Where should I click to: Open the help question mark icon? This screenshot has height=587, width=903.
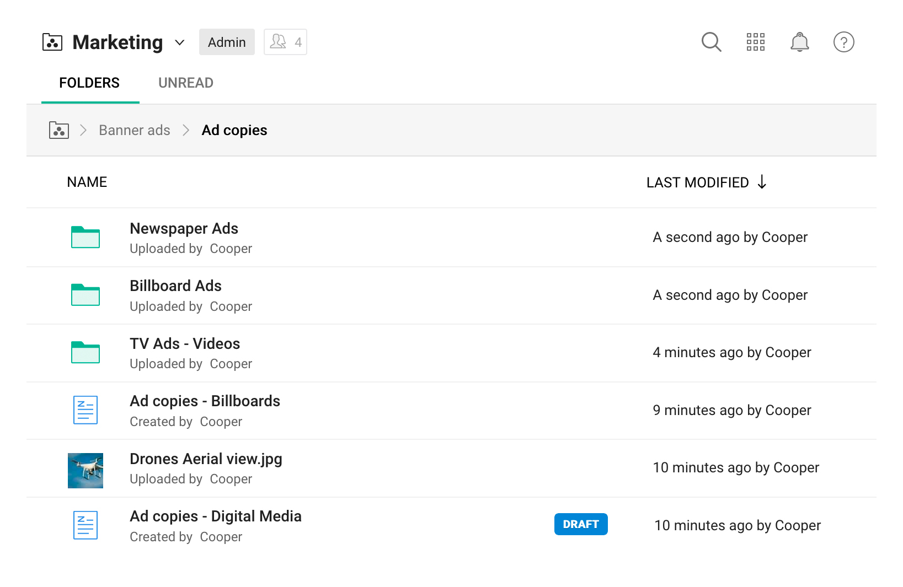pyautogui.click(x=843, y=42)
